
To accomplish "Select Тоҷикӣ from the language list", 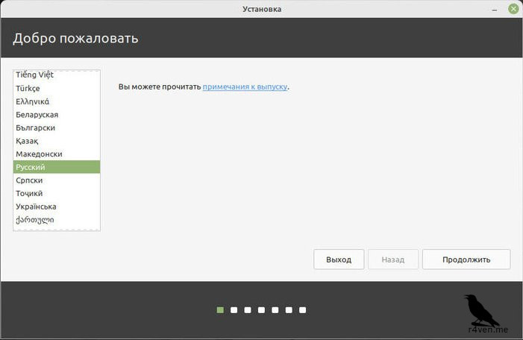I will pyautogui.click(x=30, y=193).
